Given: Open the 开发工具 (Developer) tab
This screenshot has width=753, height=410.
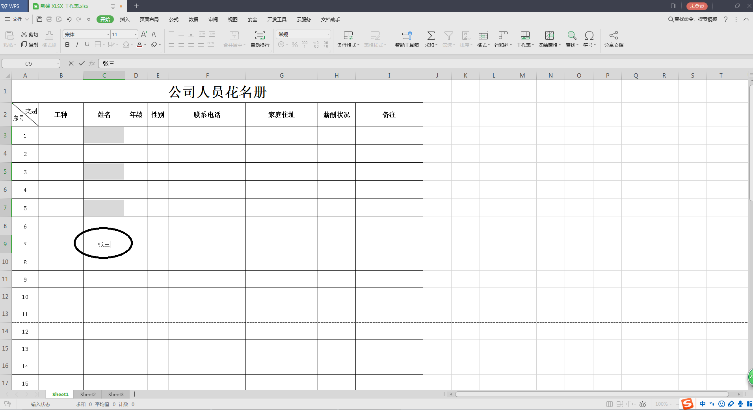Looking at the screenshot, I should (x=277, y=19).
